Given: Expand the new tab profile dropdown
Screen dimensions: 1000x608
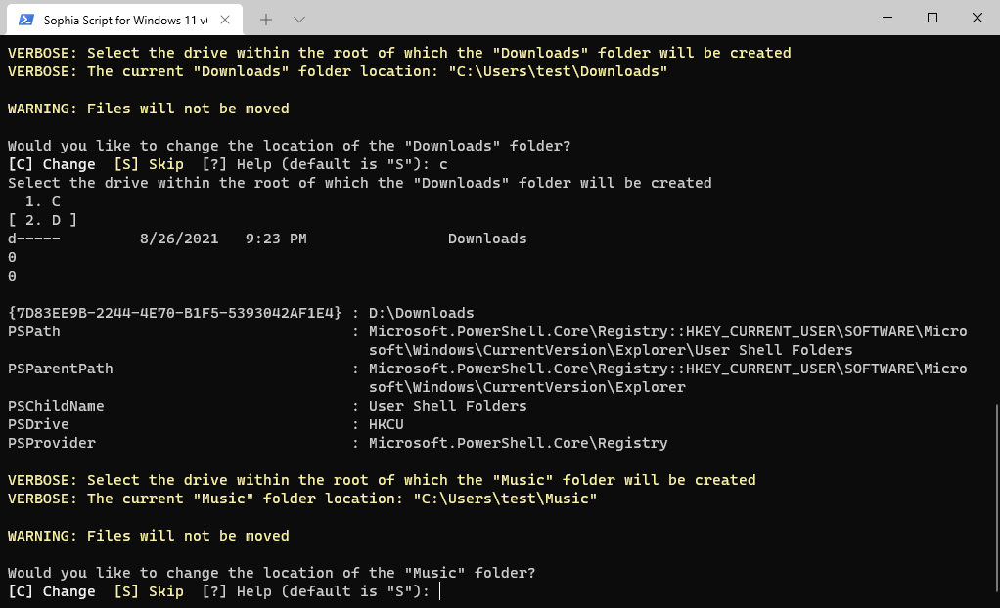Looking at the screenshot, I should pos(299,20).
